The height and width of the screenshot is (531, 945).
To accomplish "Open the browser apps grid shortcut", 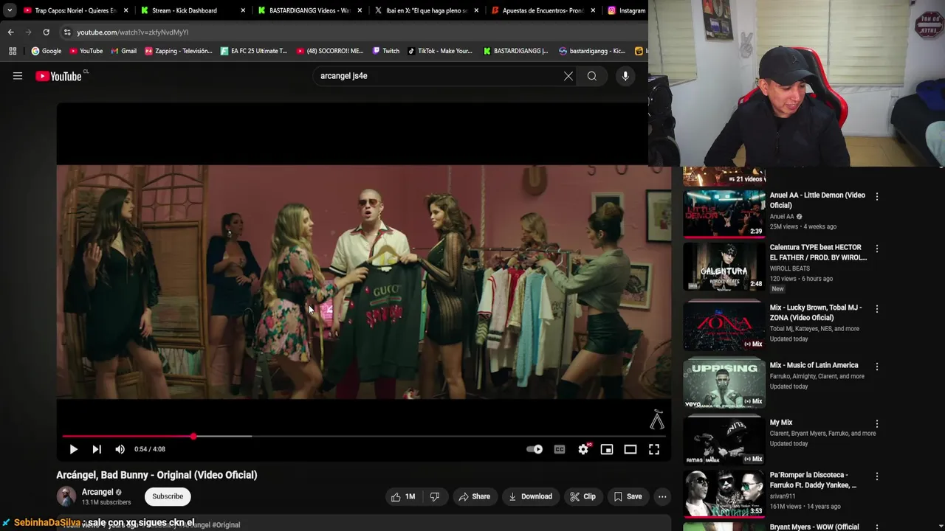I will pyautogui.click(x=13, y=51).
